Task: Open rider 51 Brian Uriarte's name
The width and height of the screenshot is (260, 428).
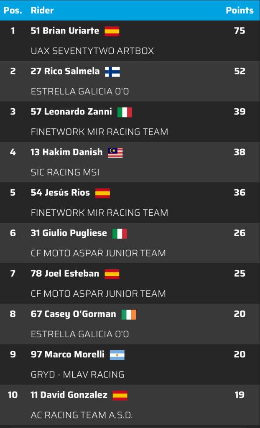Action: click(65, 31)
